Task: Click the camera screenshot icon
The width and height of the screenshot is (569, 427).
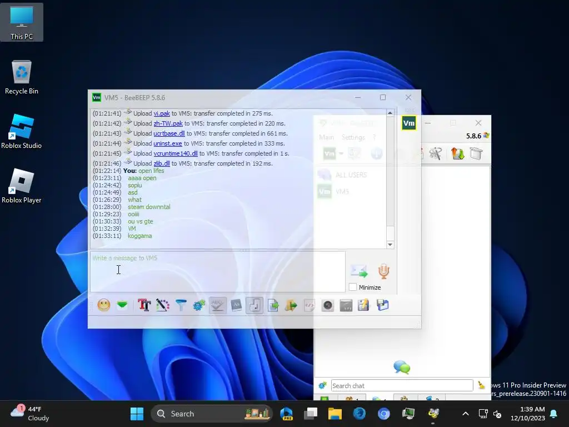Action: coord(328,305)
